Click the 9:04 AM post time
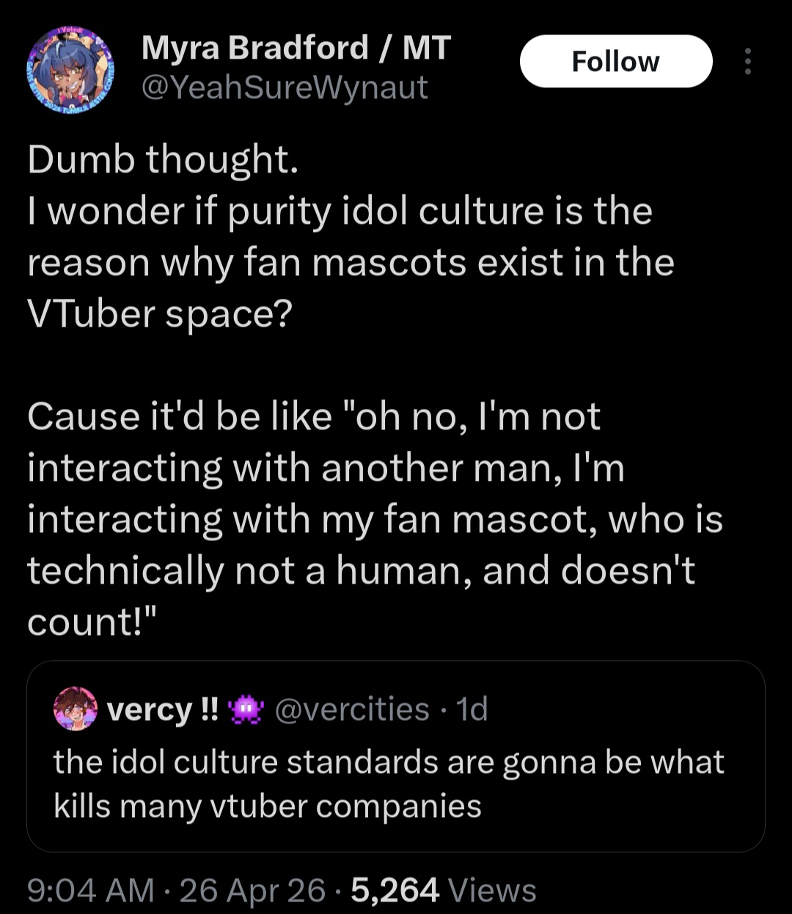 [x=91, y=891]
